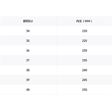
Task: Select the EU size 36 cell
Action: 28,50
